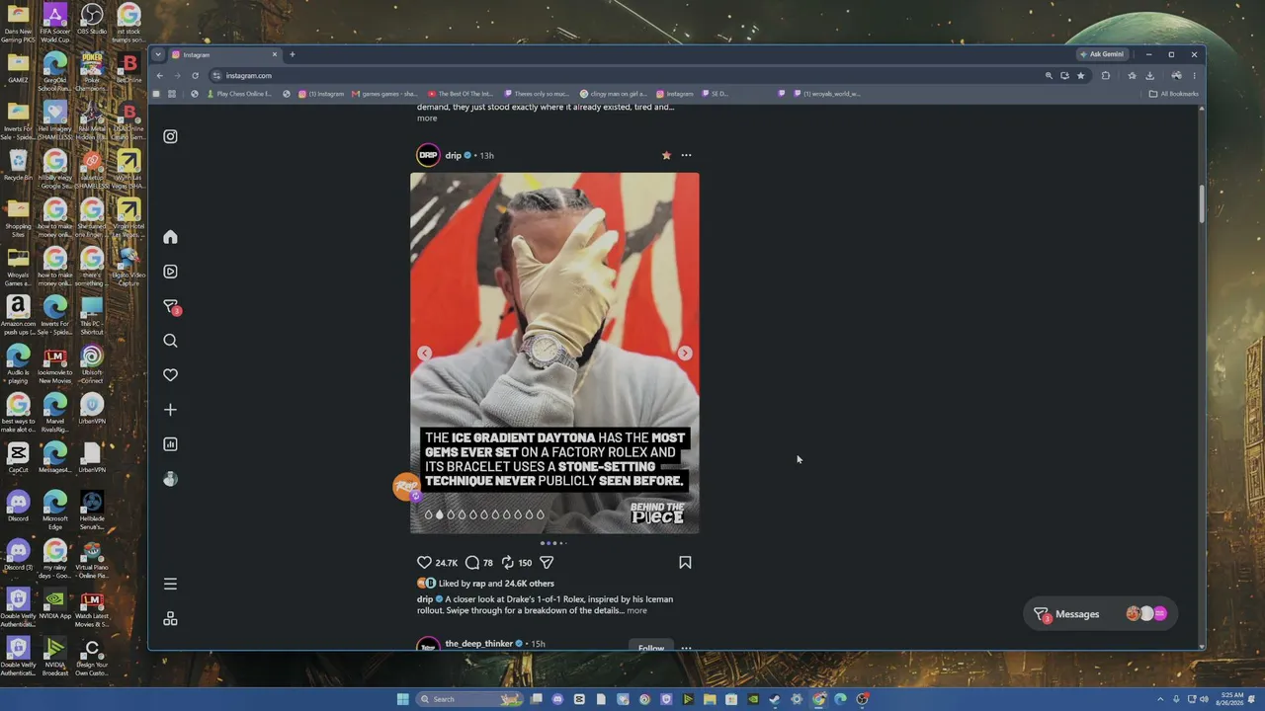Click the Windows Start button
Screen dimensions: 1265x711
click(x=402, y=699)
